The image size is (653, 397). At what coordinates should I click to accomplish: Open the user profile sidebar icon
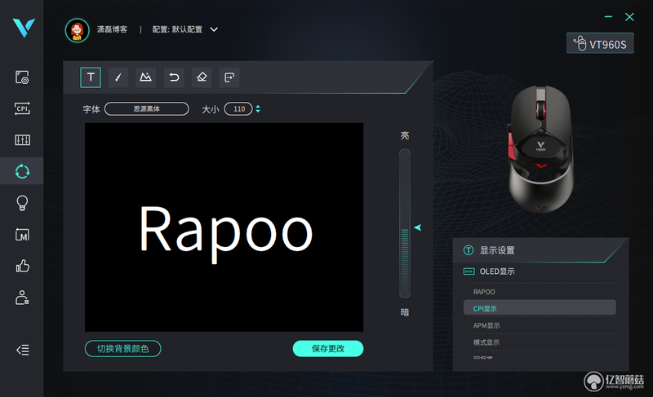click(x=22, y=298)
